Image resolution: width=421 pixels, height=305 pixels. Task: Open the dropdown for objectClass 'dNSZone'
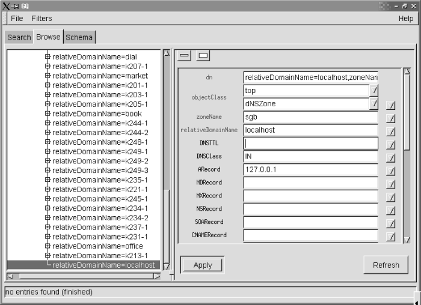[373, 103]
